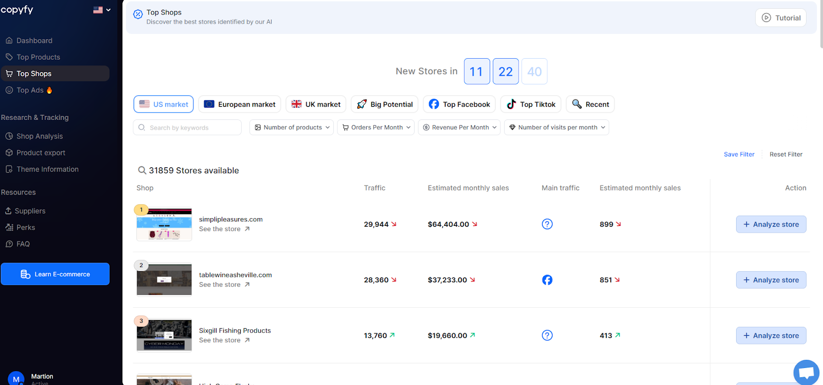Click sales value $19,660.00
Viewport: 823px width, 385px height.
447,336
